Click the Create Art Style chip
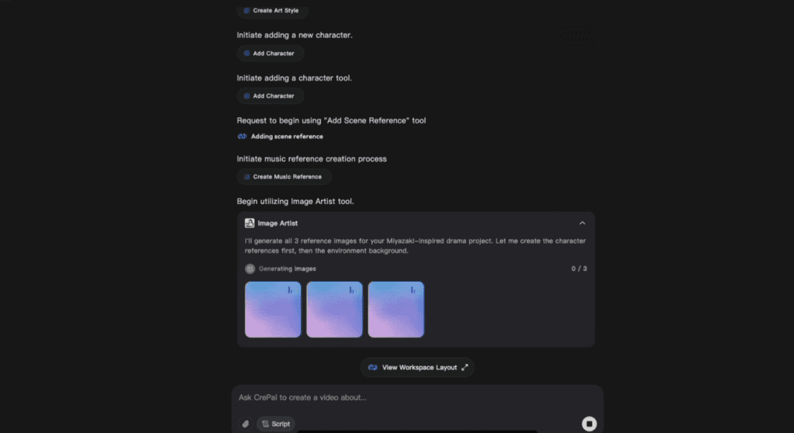 tap(272, 11)
